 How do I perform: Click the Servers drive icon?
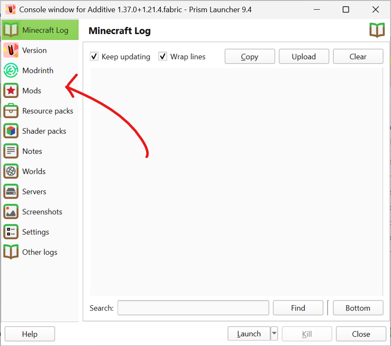point(11,192)
